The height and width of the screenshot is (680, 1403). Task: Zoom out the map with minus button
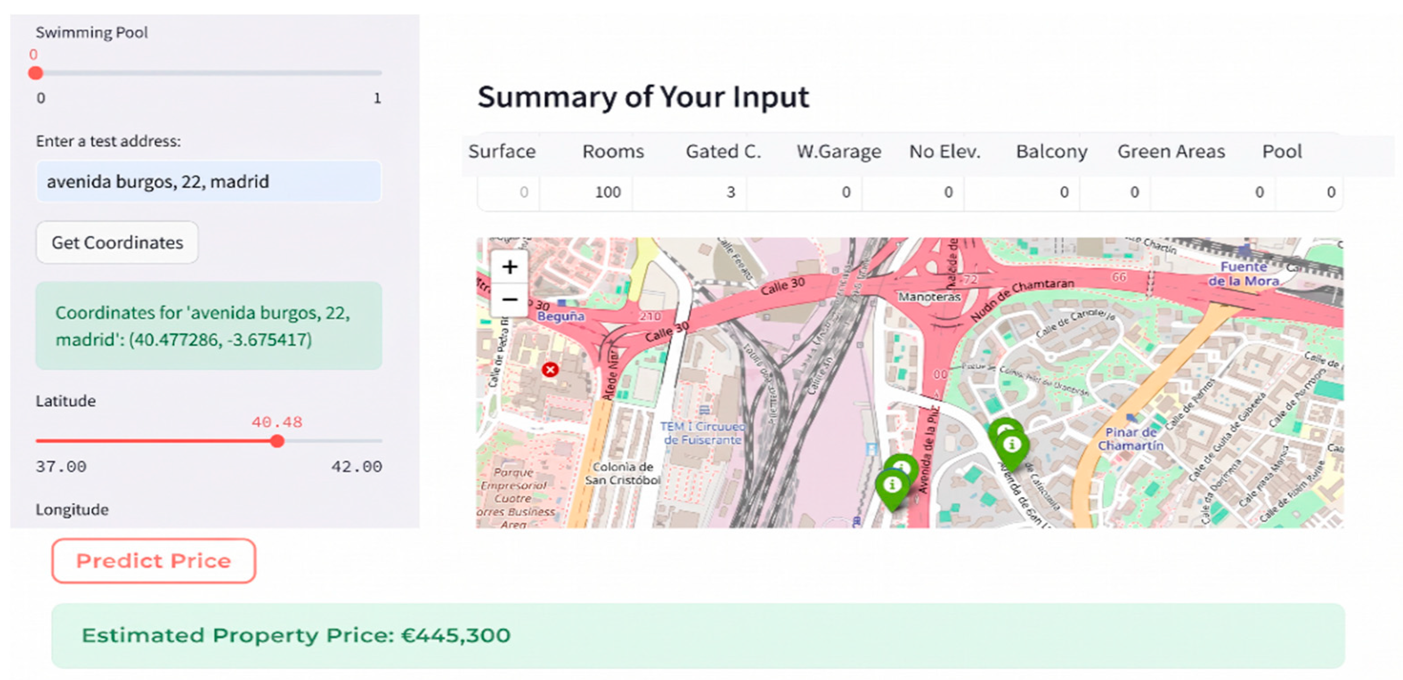pos(510,300)
